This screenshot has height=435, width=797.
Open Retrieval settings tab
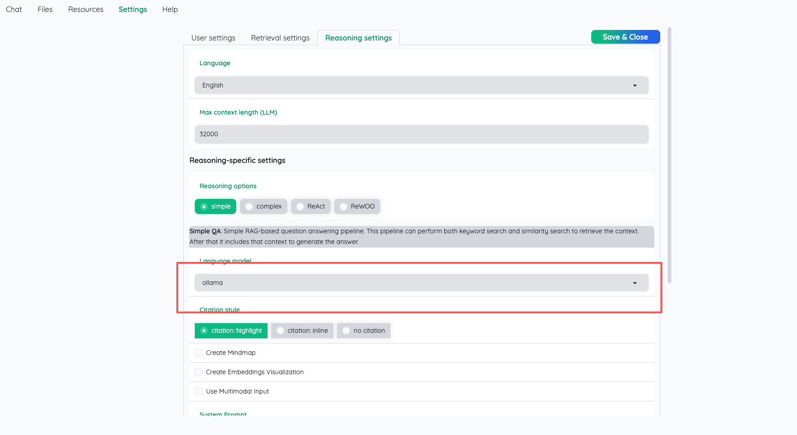point(280,38)
